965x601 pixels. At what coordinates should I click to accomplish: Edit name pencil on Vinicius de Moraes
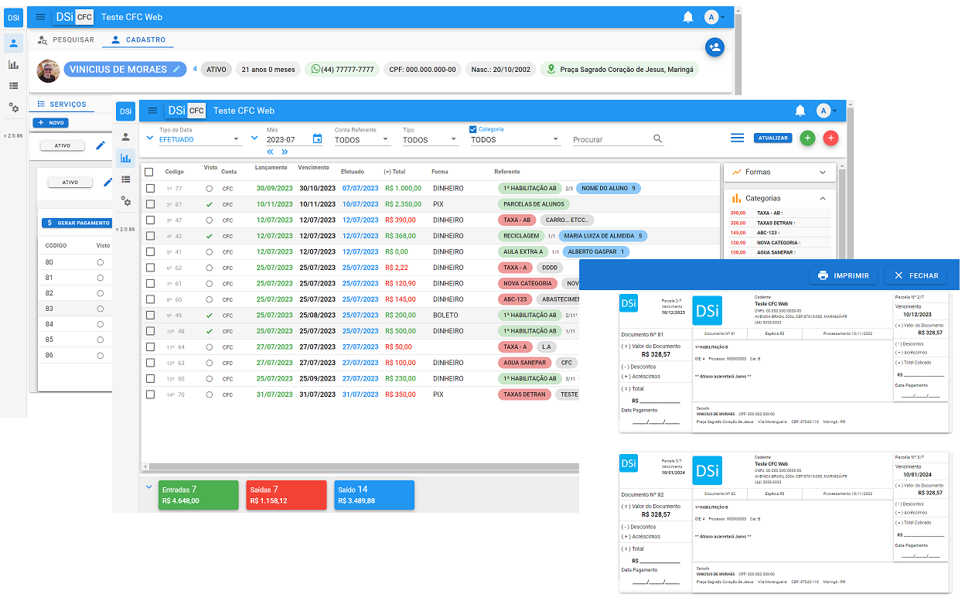coord(176,70)
